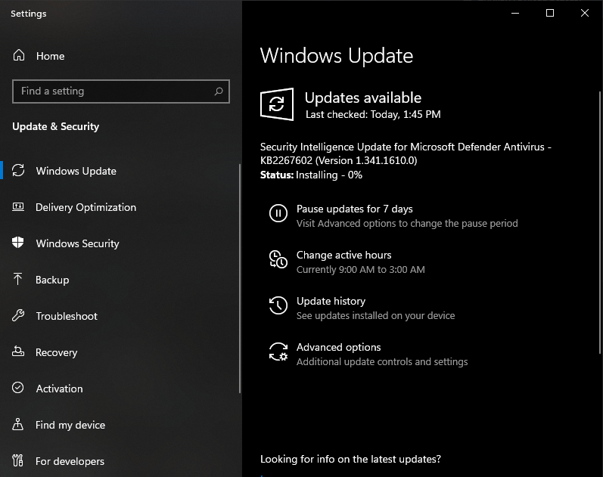
Task: Open the Backup section
Action: (x=52, y=280)
